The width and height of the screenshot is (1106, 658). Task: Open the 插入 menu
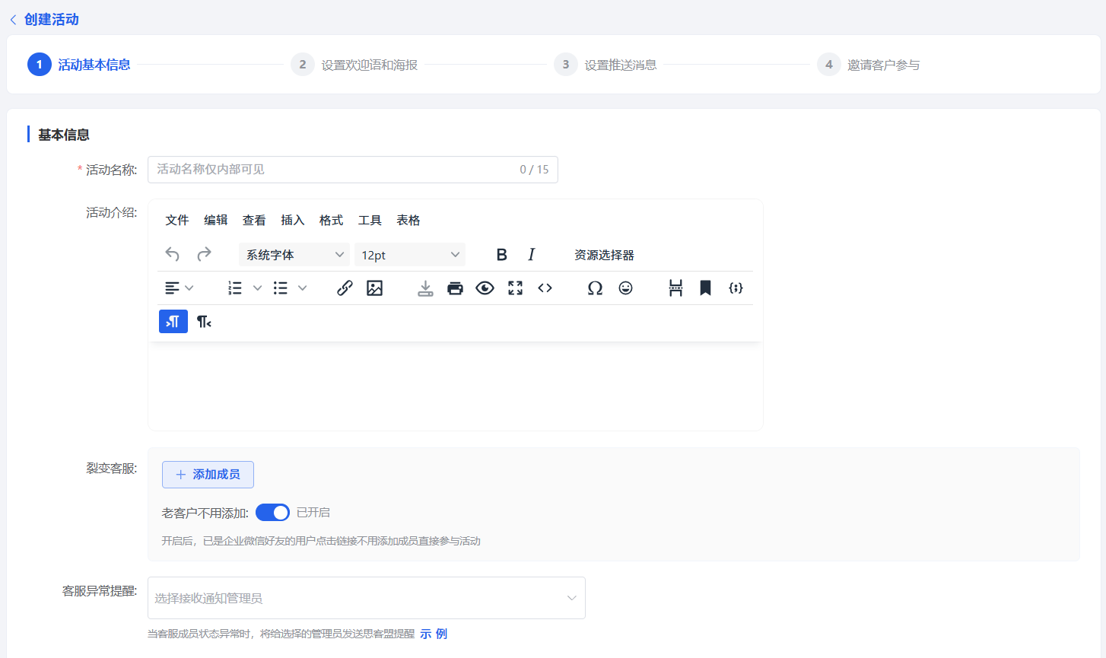point(293,221)
